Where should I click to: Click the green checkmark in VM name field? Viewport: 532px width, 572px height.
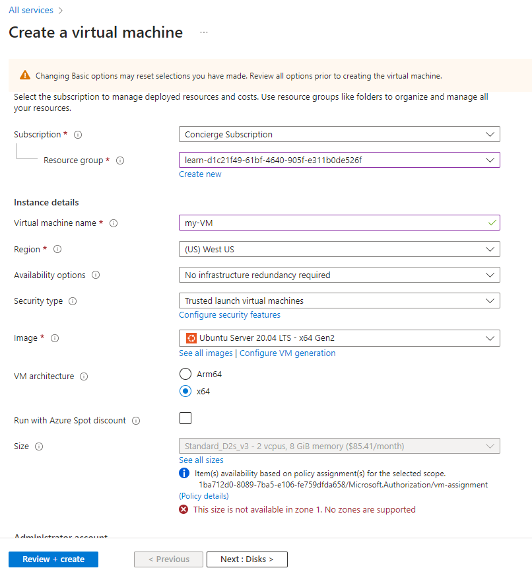point(492,223)
